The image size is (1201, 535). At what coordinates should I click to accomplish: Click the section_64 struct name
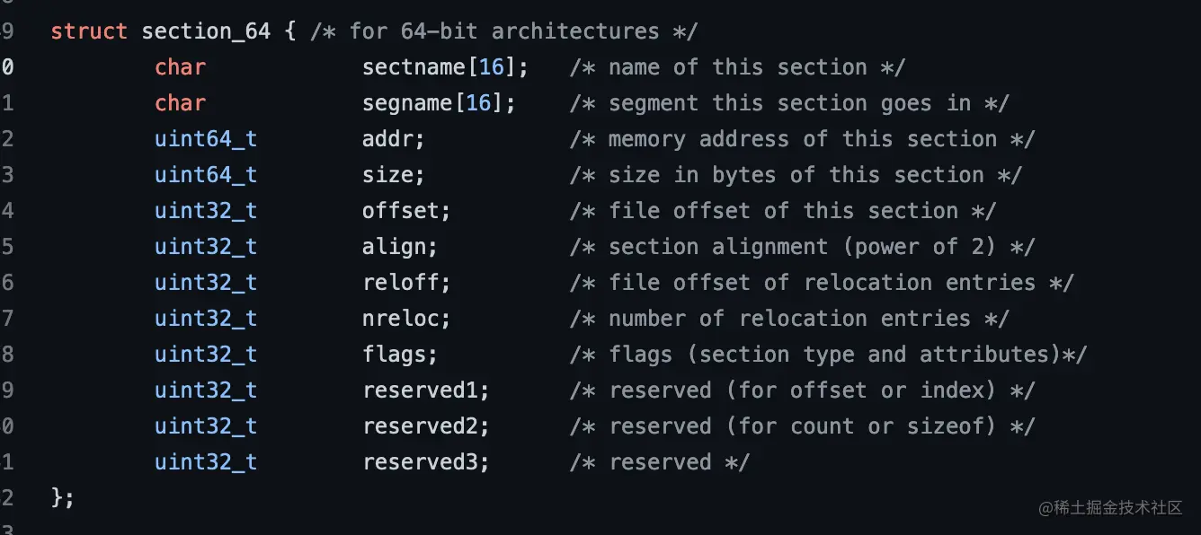(206, 31)
